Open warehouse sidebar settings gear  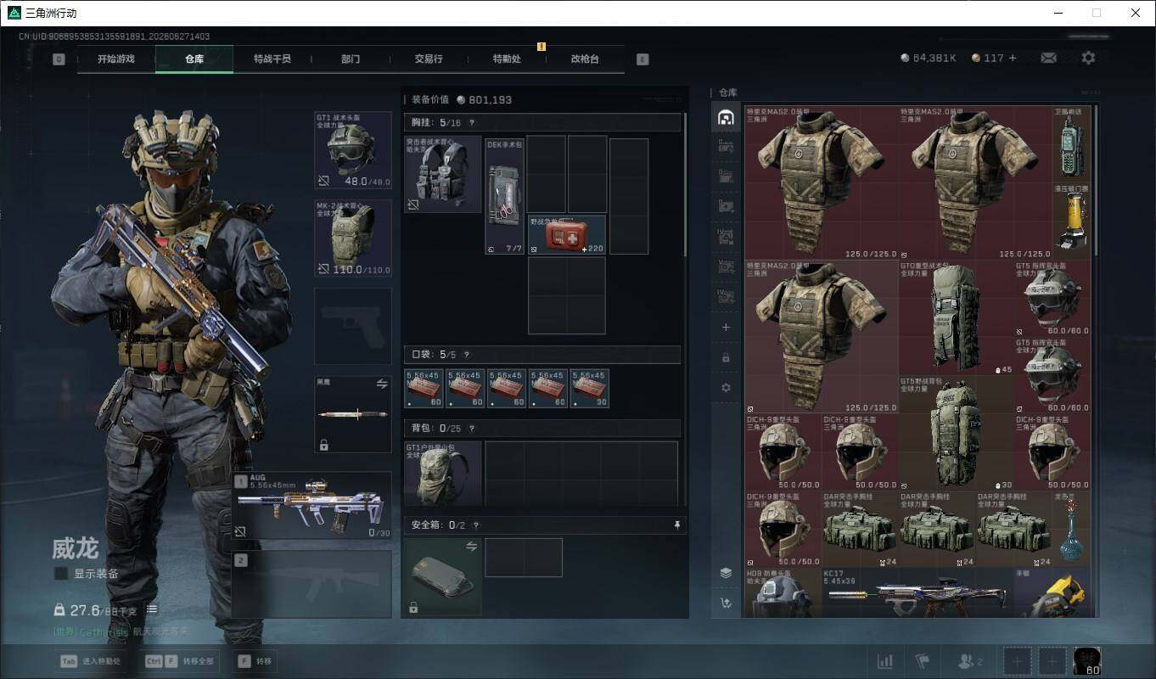click(x=726, y=388)
